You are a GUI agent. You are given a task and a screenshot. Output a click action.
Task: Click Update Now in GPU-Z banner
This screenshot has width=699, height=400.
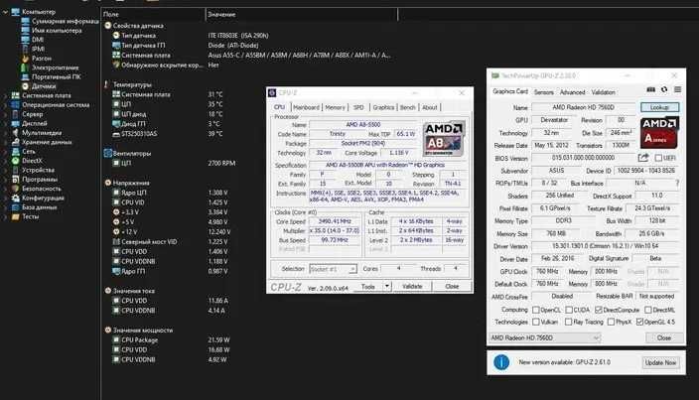[x=660, y=362]
